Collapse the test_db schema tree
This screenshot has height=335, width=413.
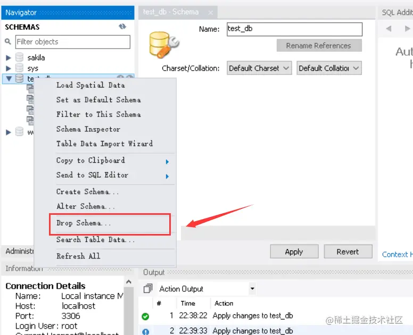pyautogui.click(x=9, y=78)
